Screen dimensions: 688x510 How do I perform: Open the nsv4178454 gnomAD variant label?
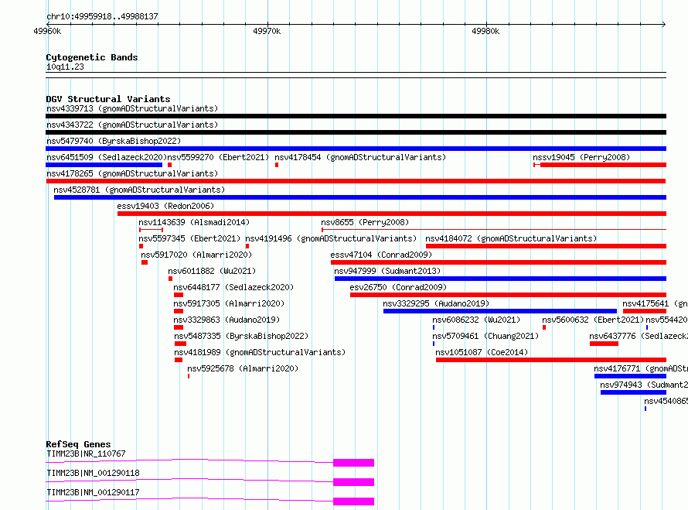pyautogui.click(x=360, y=157)
